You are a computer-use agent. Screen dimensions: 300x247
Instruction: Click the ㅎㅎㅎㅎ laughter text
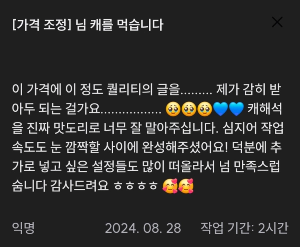pyautogui.click(x=135, y=186)
